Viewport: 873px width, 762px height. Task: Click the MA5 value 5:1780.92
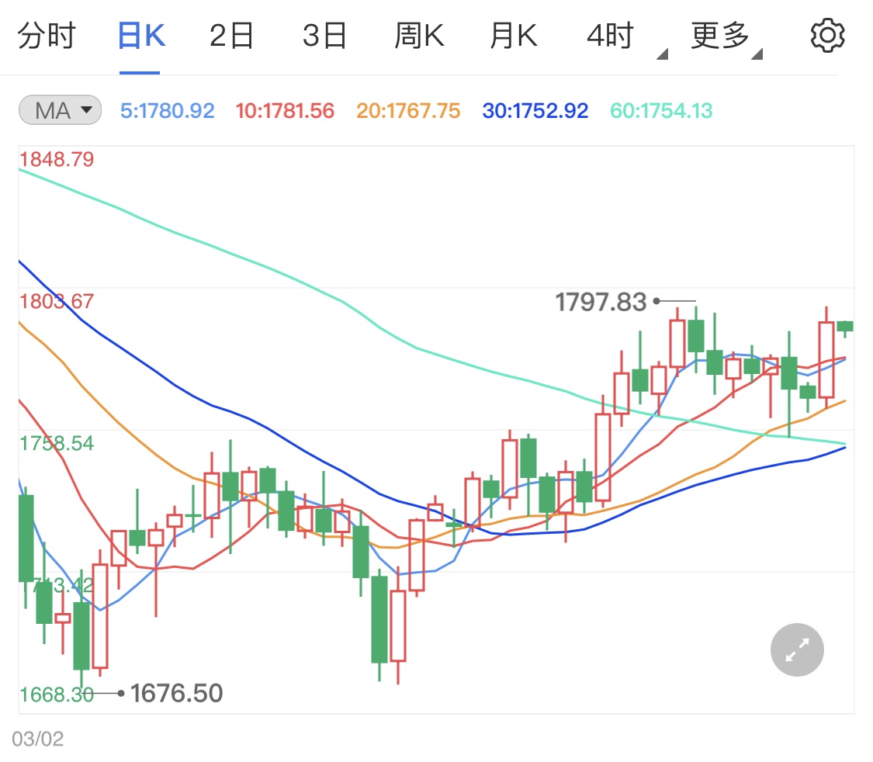point(167,111)
